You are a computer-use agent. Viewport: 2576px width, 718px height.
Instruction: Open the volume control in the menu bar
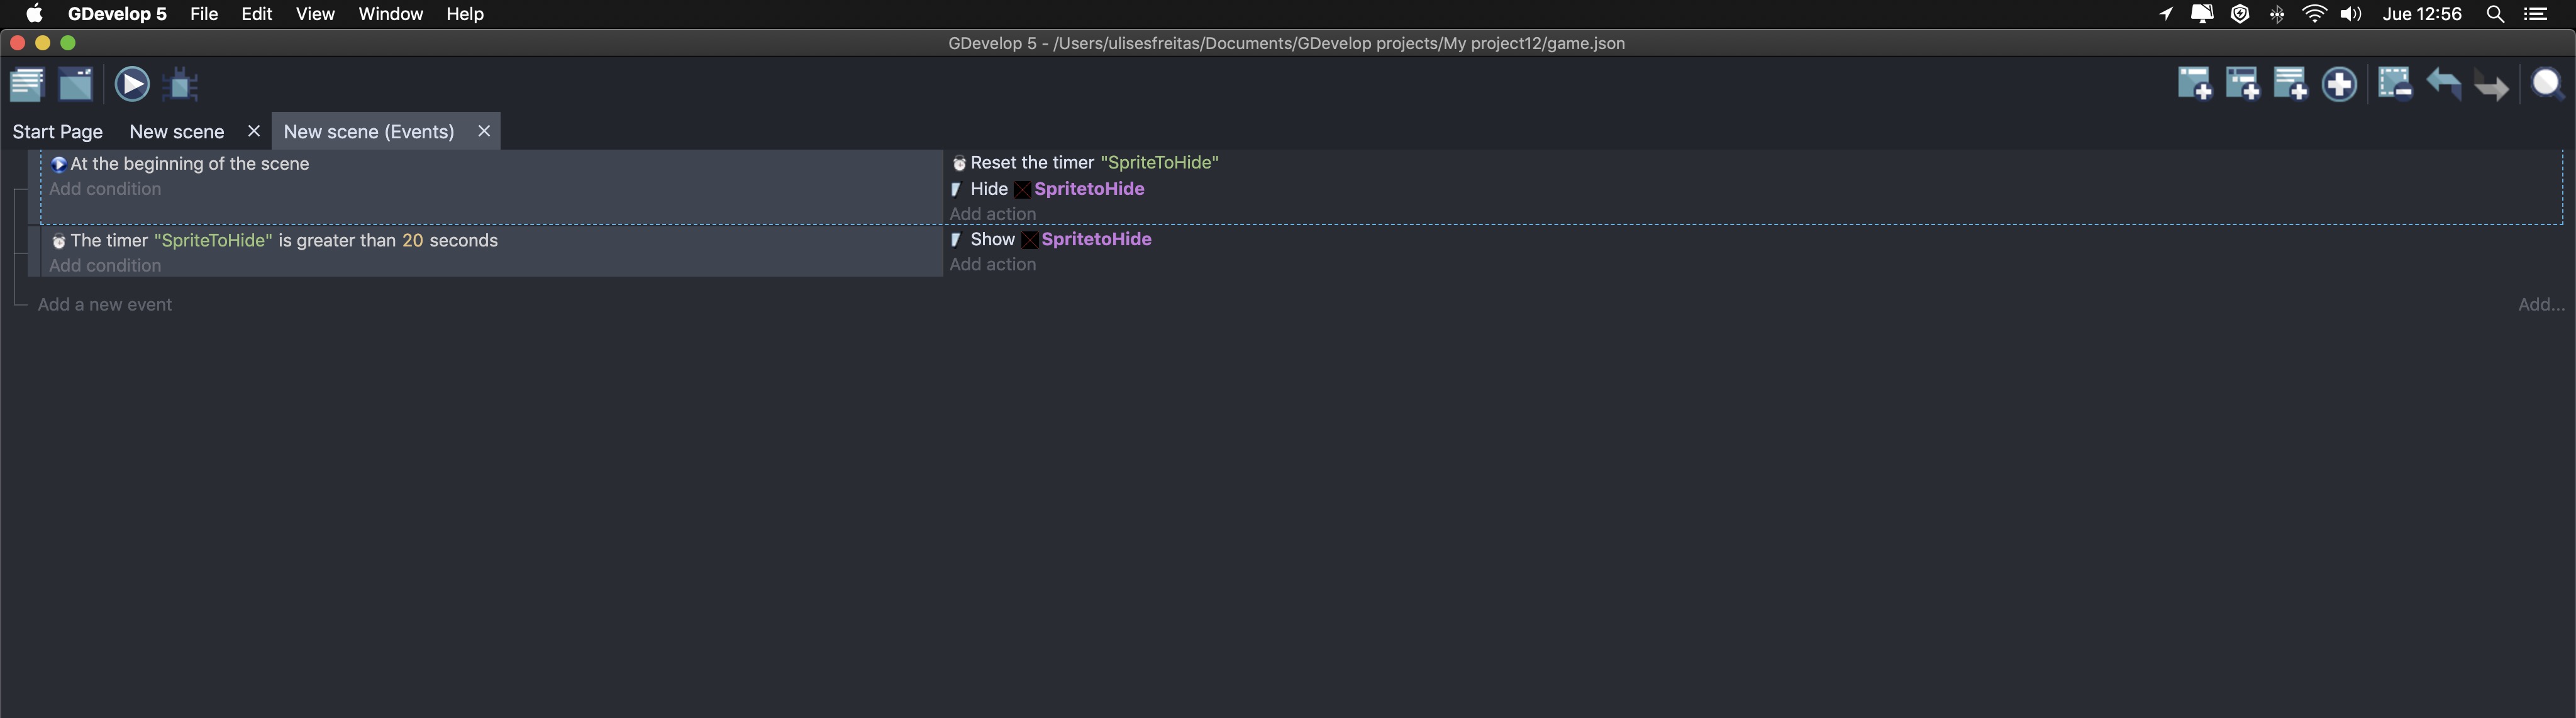2351,14
